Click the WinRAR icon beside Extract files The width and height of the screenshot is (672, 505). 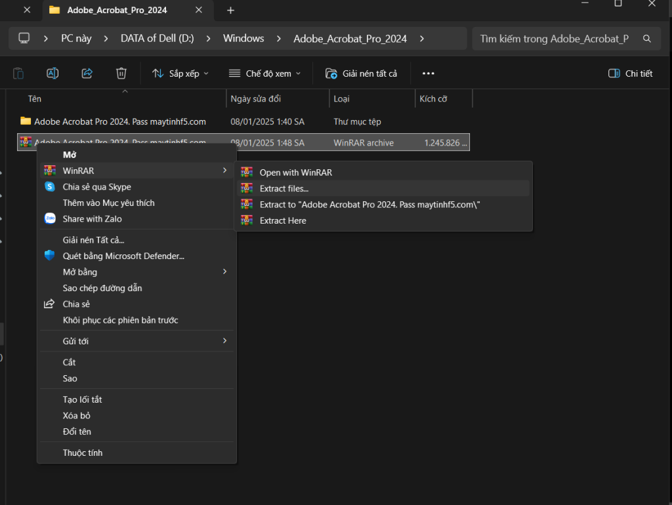tap(247, 188)
